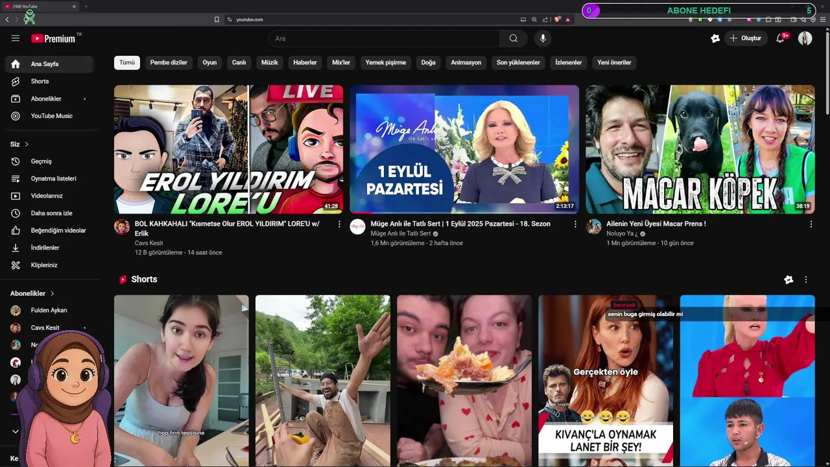Open the Kıvanç'la Oynamak Short
The height and width of the screenshot is (467, 830).
[606, 381]
